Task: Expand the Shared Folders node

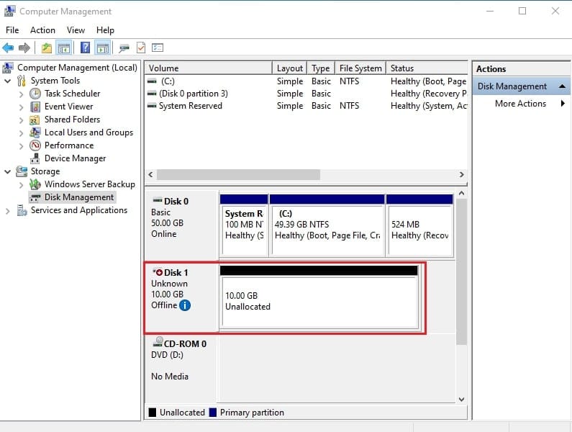Action: click(21, 120)
